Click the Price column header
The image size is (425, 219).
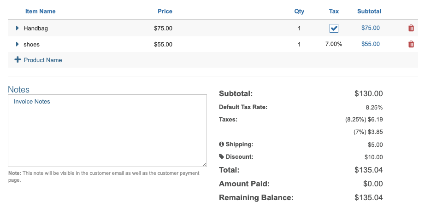coord(165,11)
